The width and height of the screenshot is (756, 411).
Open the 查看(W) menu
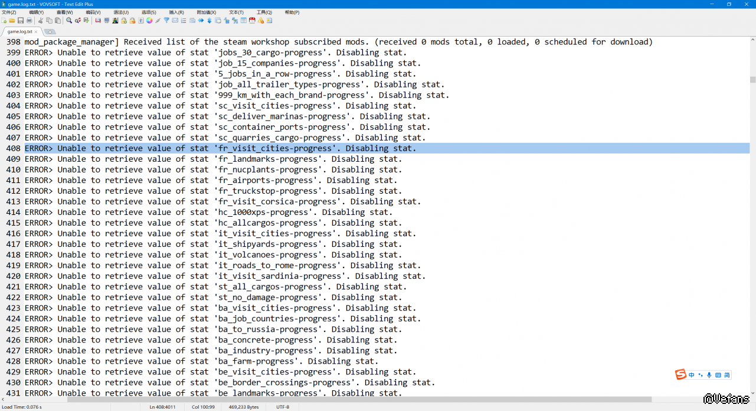tap(65, 12)
